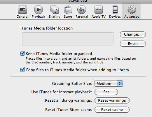Open the Streaming Buffer Size dropdown
This screenshot has height=117, width=152.
(109, 83)
